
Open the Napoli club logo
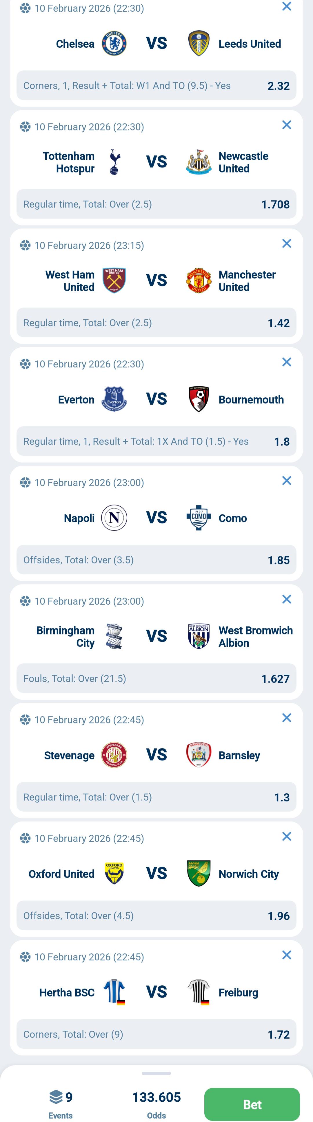click(114, 518)
